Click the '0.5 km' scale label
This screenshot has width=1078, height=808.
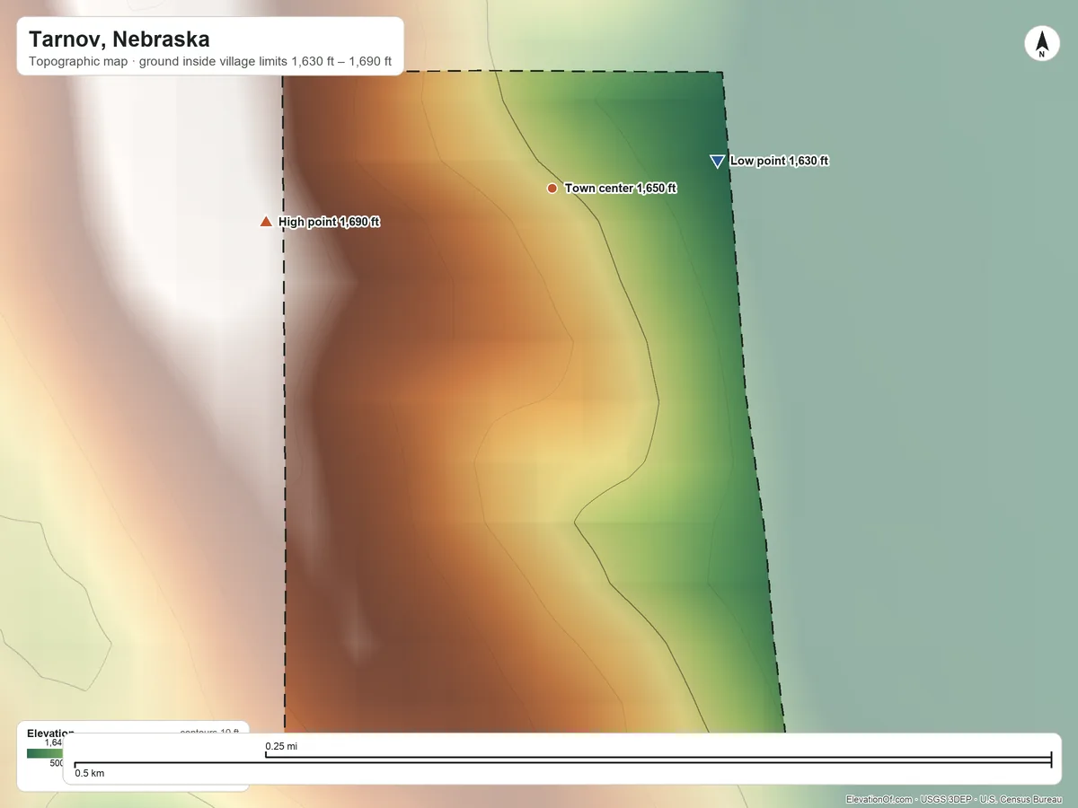pos(90,773)
